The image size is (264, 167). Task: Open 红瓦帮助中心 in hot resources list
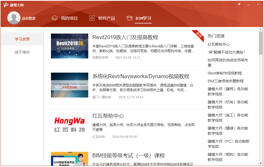[x=219, y=44]
